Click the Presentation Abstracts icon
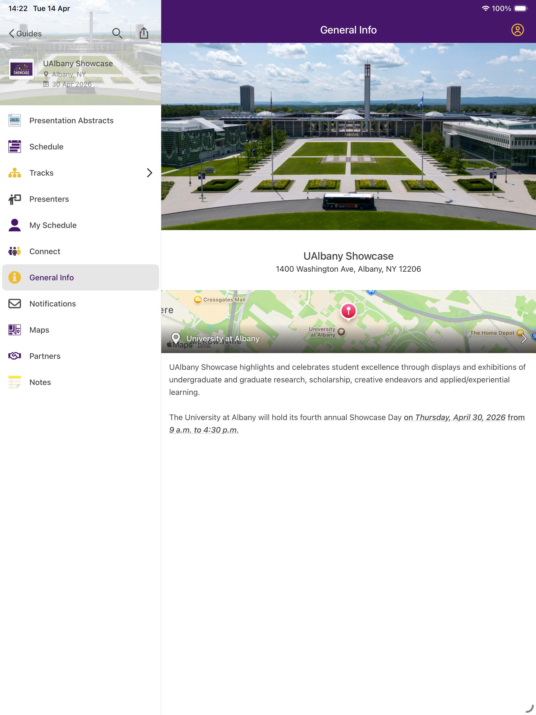The height and width of the screenshot is (715, 536). (15, 121)
